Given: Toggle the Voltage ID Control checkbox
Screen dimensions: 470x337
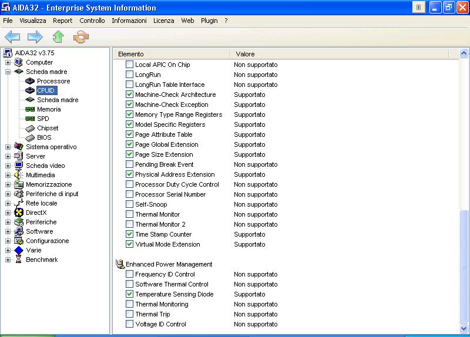Looking at the screenshot, I should pos(129,324).
